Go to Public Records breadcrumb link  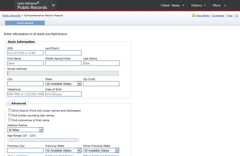point(11,15)
